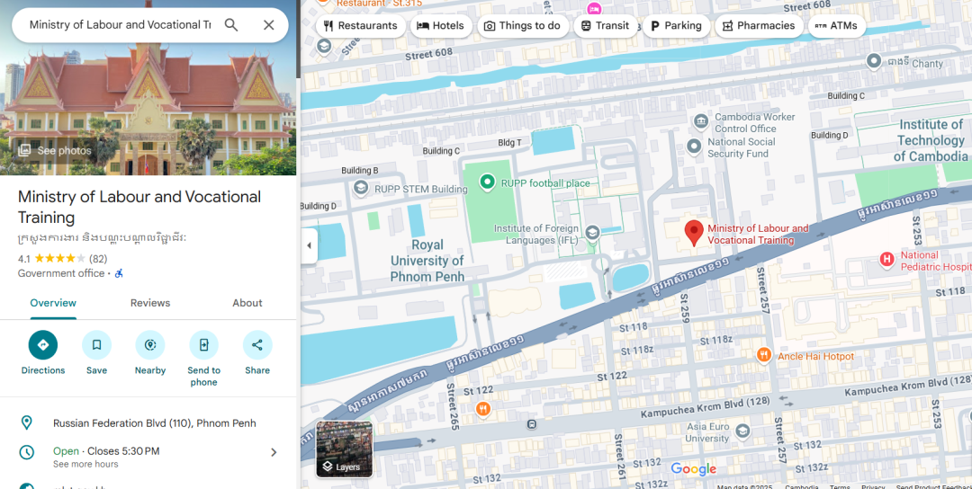Click the Chanty place marker
The width and height of the screenshot is (972, 489).
tap(873, 60)
